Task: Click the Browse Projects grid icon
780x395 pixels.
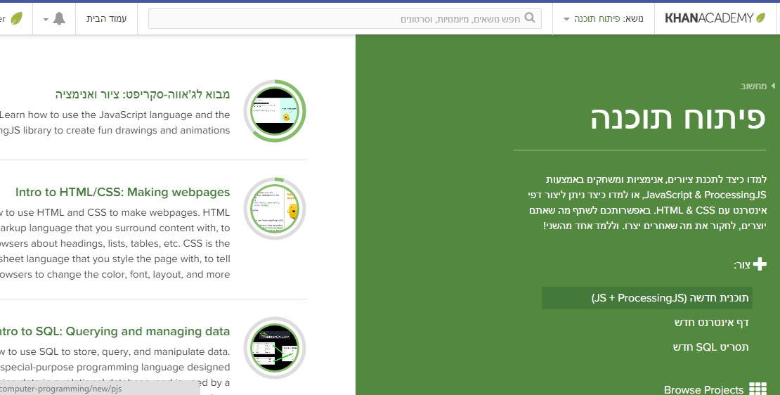Action: click(x=758, y=389)
